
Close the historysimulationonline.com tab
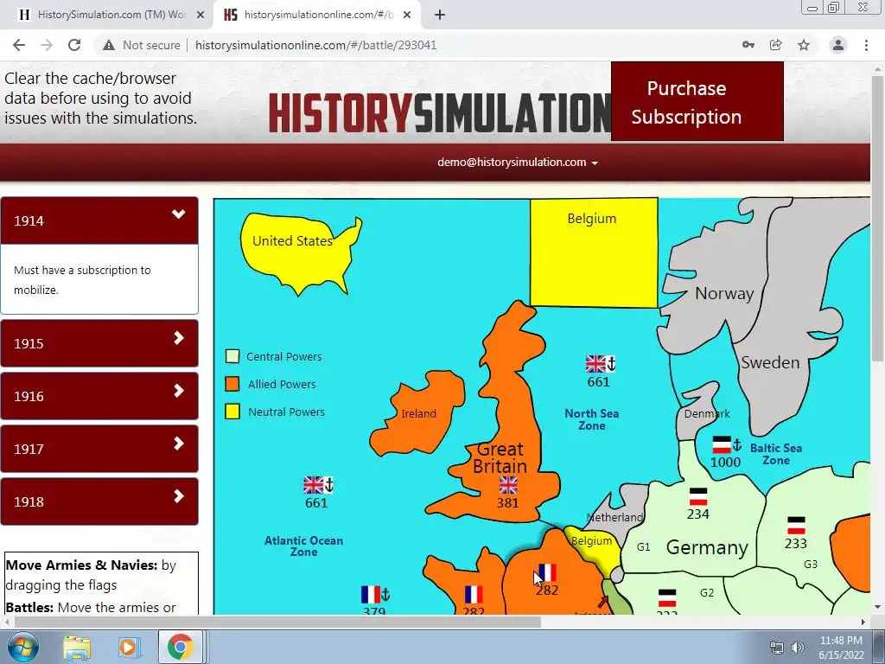(x=407, y=15)
